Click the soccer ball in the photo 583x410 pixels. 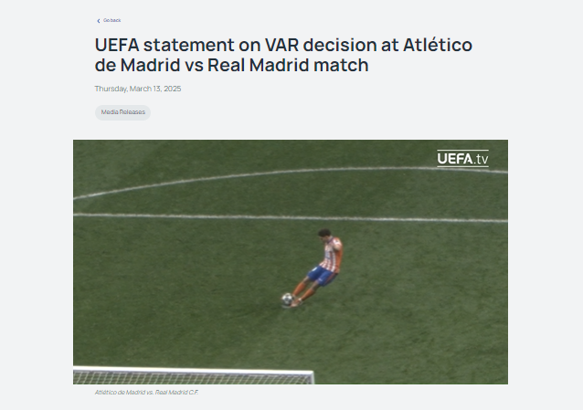tap(287, 299)
